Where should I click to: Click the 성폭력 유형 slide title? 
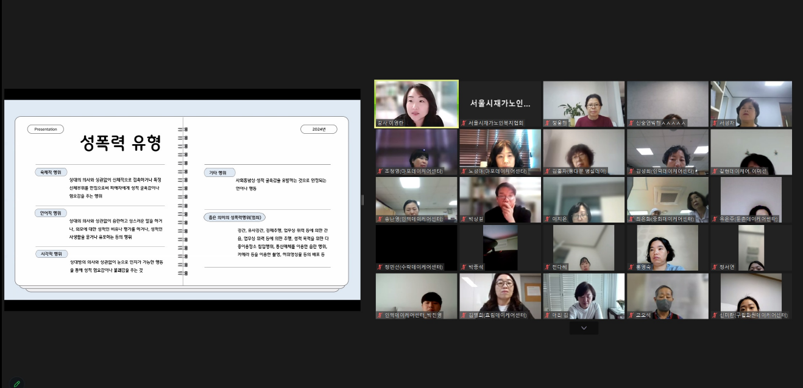coord(121,144)
